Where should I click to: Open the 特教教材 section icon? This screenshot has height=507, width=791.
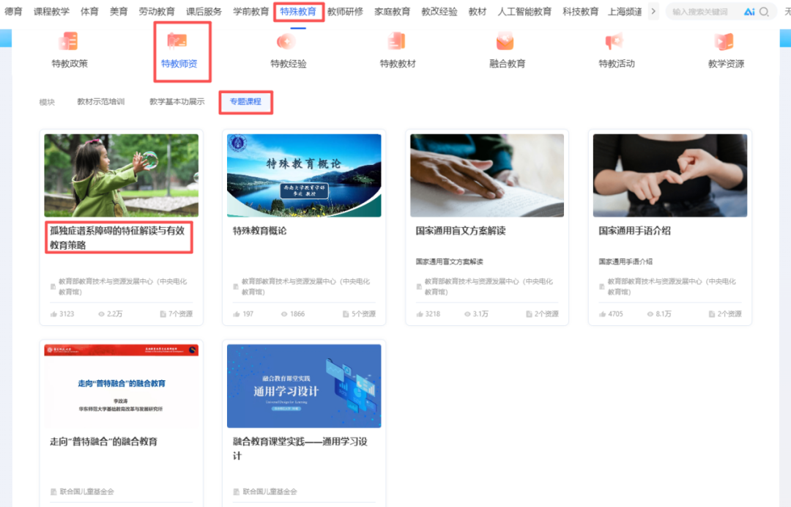pos(396,42)
